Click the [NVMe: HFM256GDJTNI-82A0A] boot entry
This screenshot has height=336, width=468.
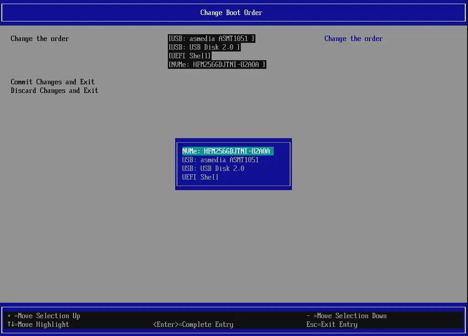pyautogui.click(x=217, y=64)
